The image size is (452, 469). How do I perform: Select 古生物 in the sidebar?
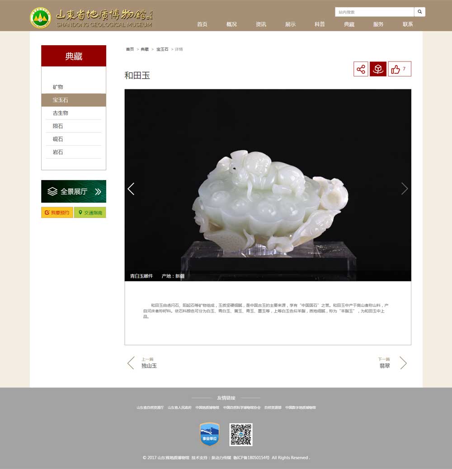pyautogui.click(x=74, y=113)
